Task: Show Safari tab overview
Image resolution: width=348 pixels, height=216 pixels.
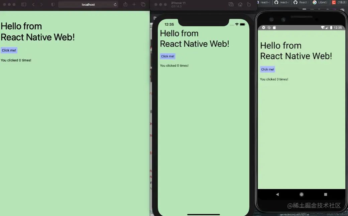Action: click(x=143, y=4)
